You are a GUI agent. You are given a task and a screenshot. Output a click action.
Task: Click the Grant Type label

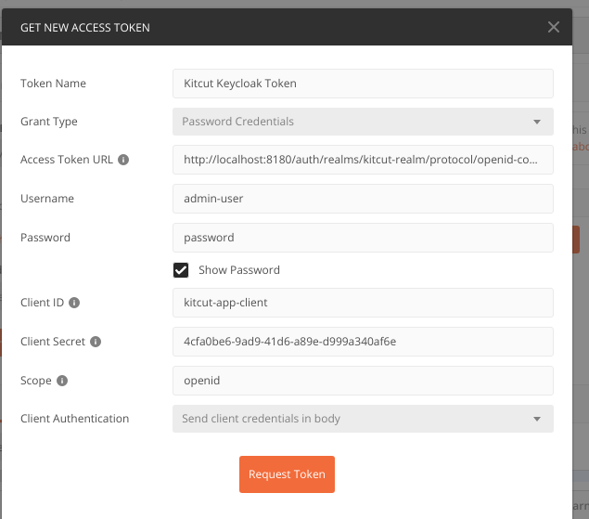[49, 122]
